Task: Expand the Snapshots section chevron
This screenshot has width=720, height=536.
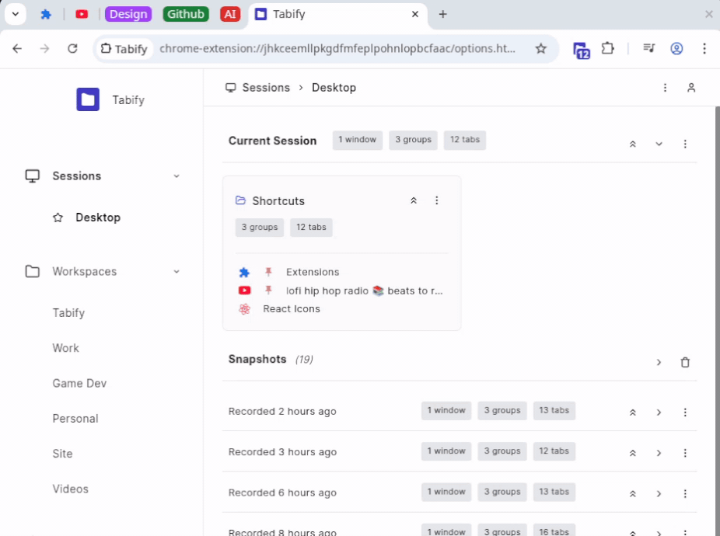Action: [x=659, y=362]
